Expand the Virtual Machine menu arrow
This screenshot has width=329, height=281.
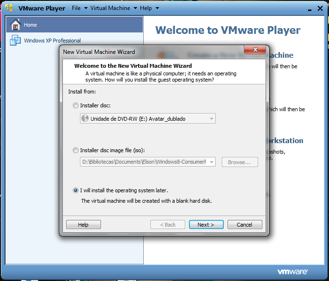135,8
